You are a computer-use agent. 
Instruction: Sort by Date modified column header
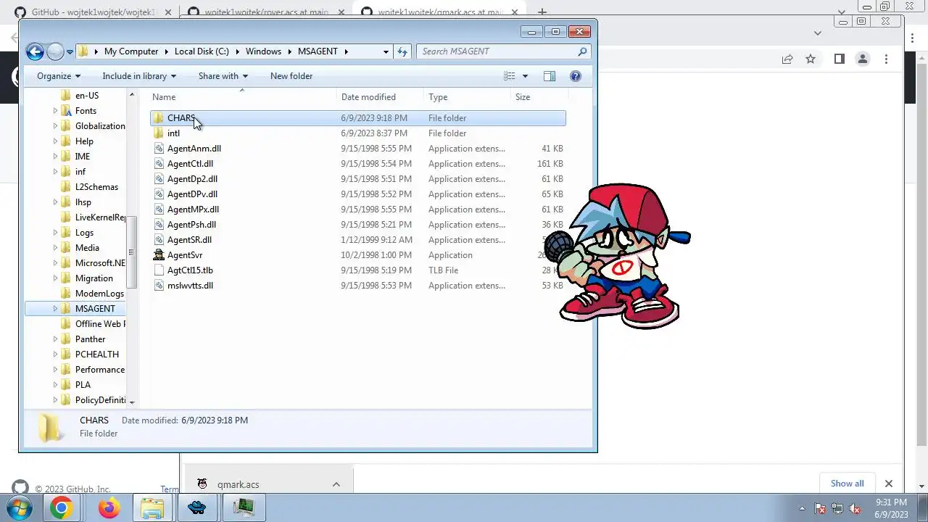pos(381,97)
